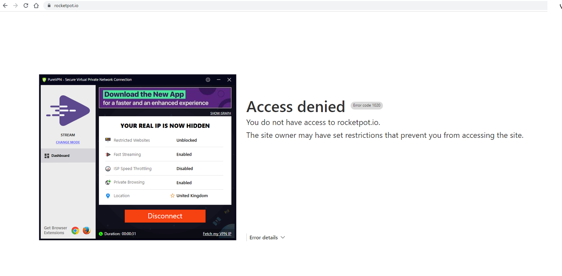This screenshot has height=276, width=562.
Task: Click the Private Browsing globe icon
Action: [108, 182]
